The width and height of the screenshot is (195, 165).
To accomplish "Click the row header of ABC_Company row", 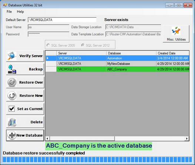I will pyautogui.click(x=51, y=69).
